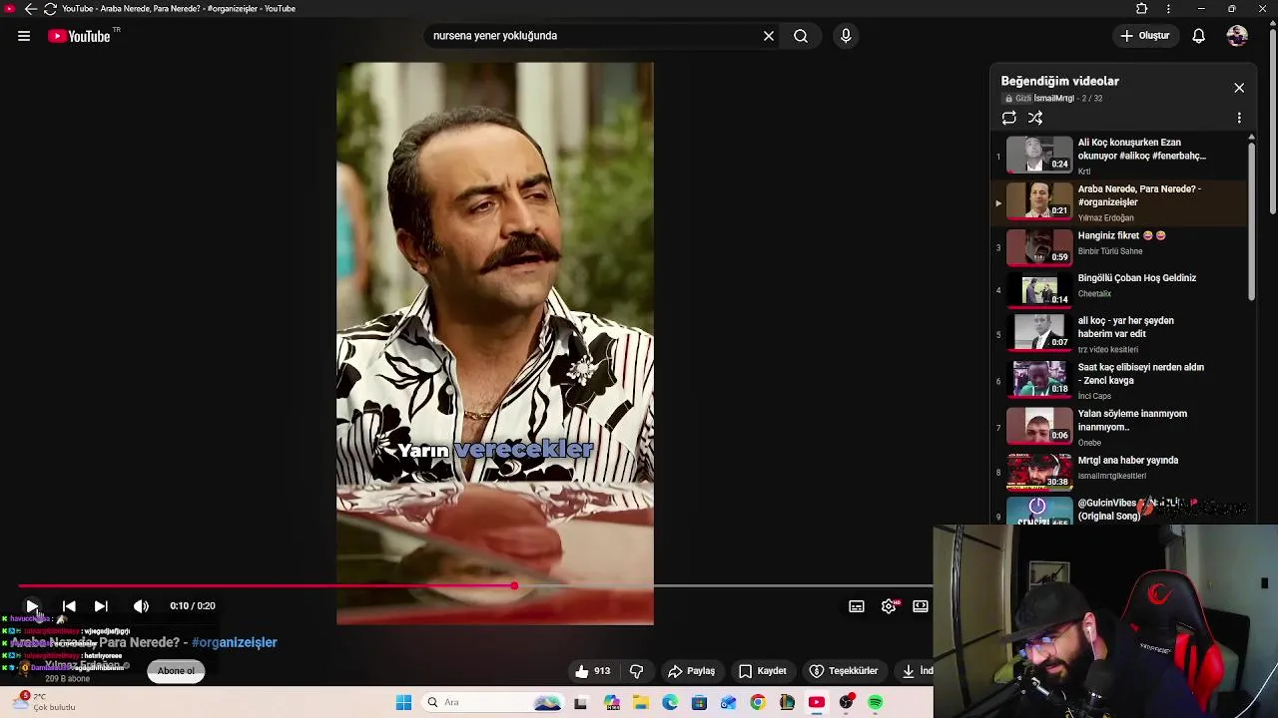Open the player settings gear
This screenshot has height=718, width=1278.
click(889, 605)
